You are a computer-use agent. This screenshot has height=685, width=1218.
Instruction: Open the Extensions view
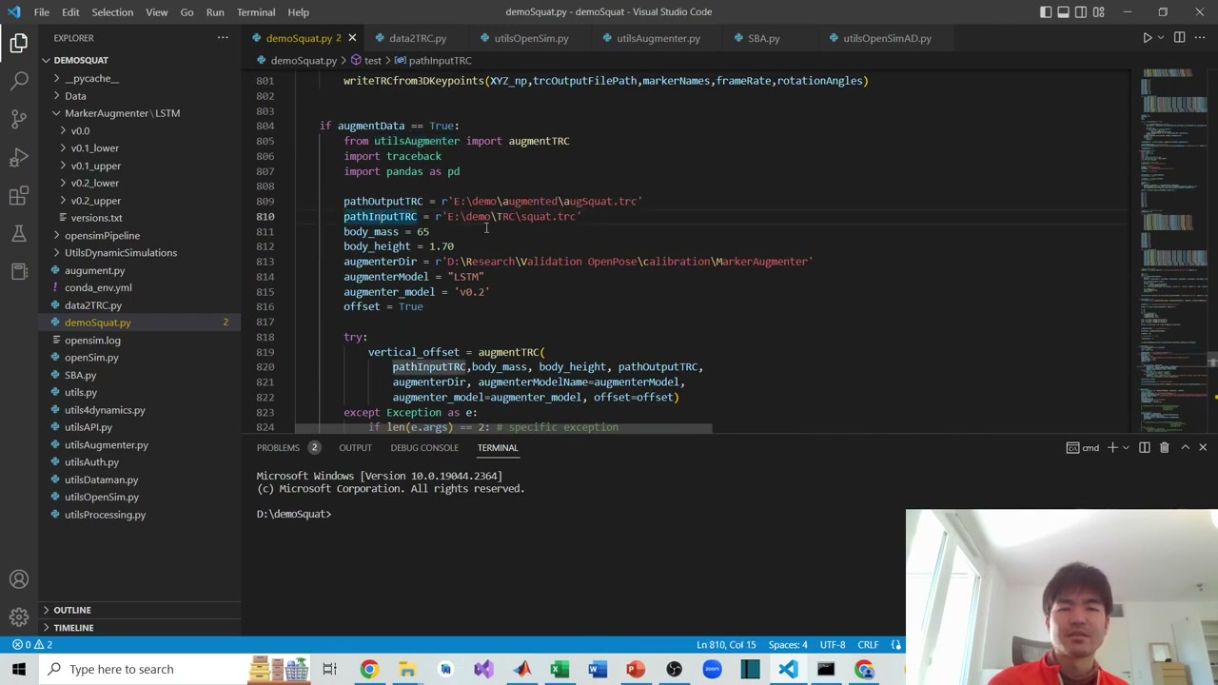pyautogui.click(x=19, y=195)
